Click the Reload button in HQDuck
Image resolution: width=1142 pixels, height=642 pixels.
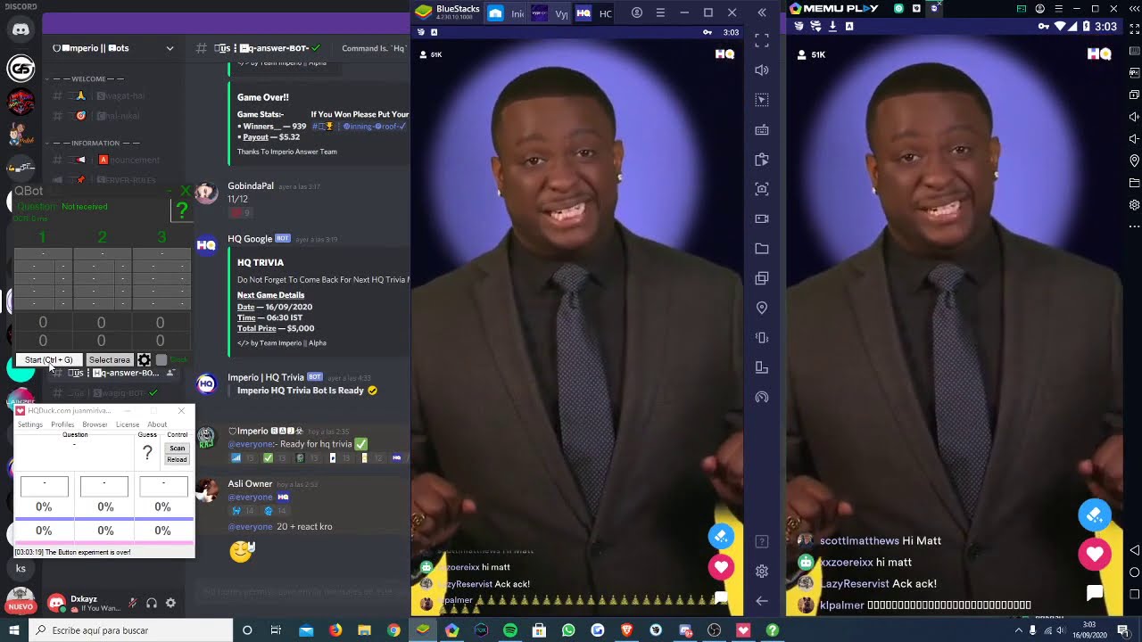(x=177, y=460)
